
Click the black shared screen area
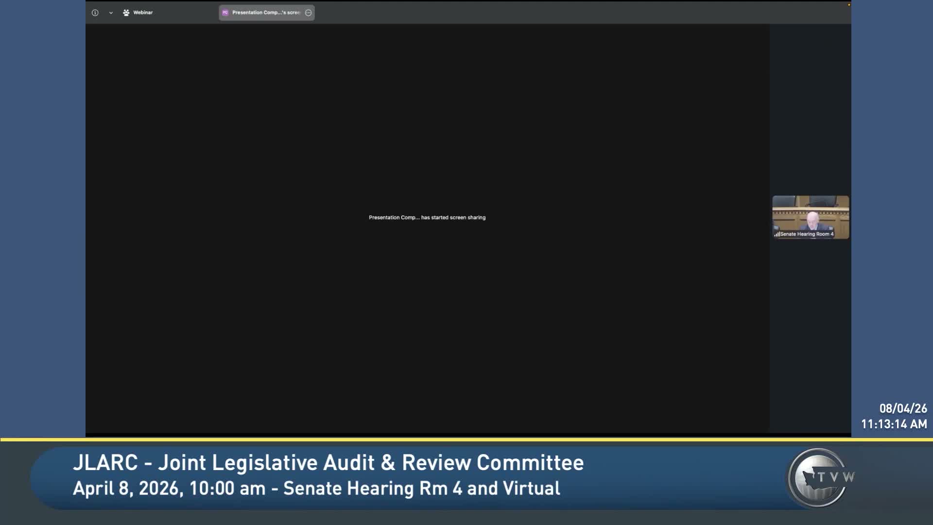[427, 316]
